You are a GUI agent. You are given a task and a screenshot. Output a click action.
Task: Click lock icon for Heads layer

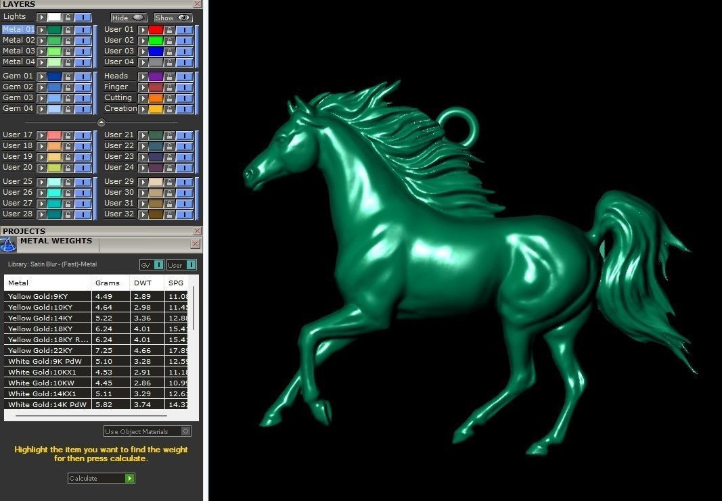tap(169, 76)
